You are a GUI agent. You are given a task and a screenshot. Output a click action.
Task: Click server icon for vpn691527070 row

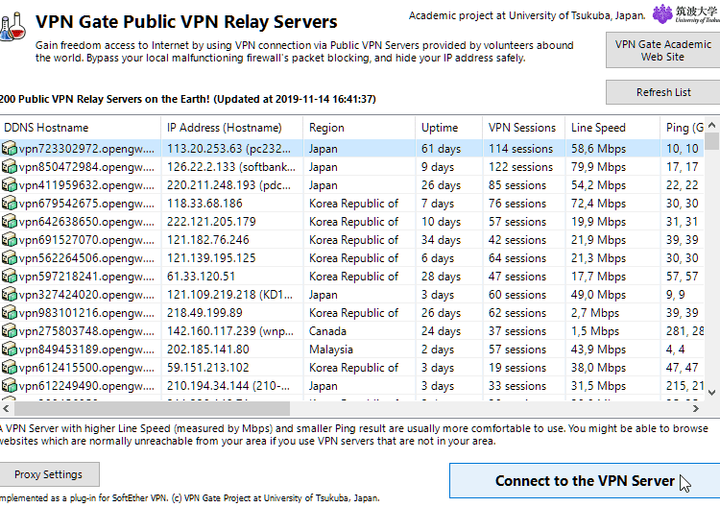click(x=10, y=240)
